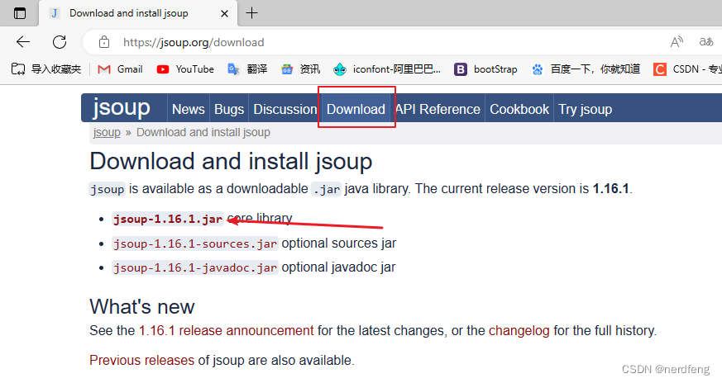The height and width of the screenshot is (383, 722).
Task: Open the YouTube bookmark
Action: pyautogui.click(x=185, y=69)
